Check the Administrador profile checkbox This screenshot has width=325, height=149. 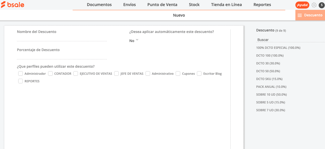tap(21, 74)
